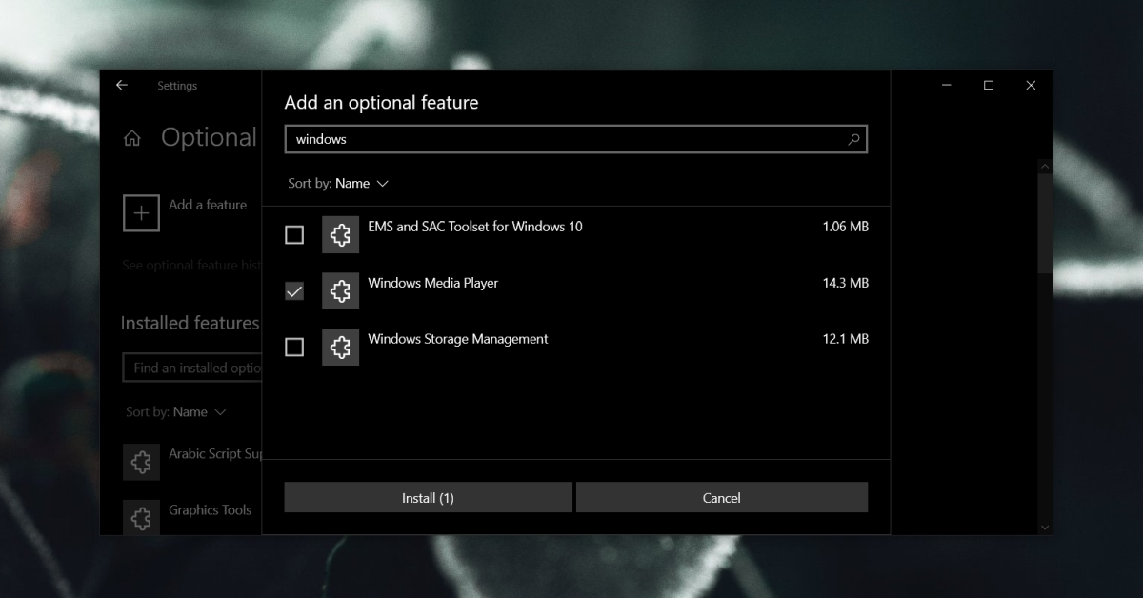This screenshot has width=1143, height=598.
Task: Click the Windows Storage Management puzzle icon
Action: pyautogui.click(x=340, y=347)
